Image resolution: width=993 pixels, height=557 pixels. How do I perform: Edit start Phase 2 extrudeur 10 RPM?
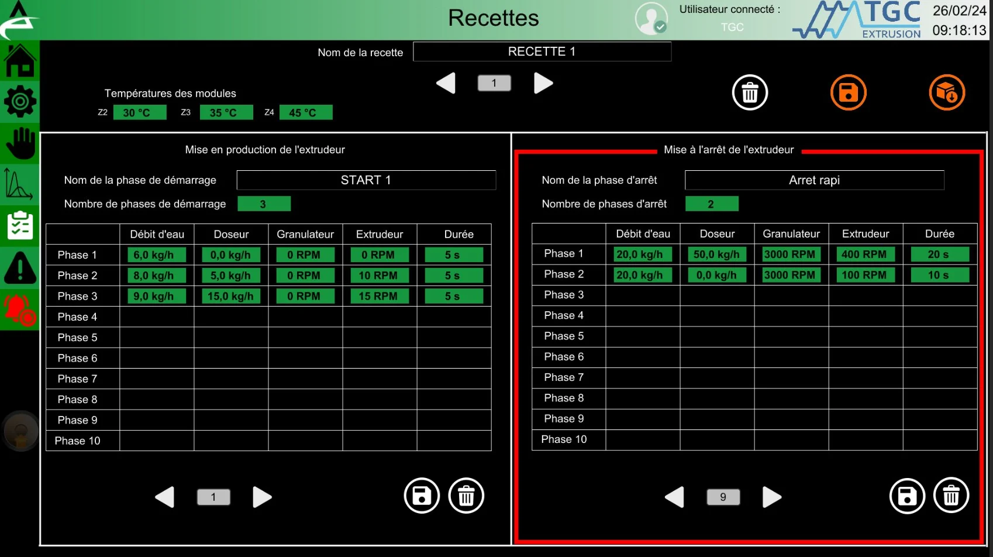coord(380,275)
